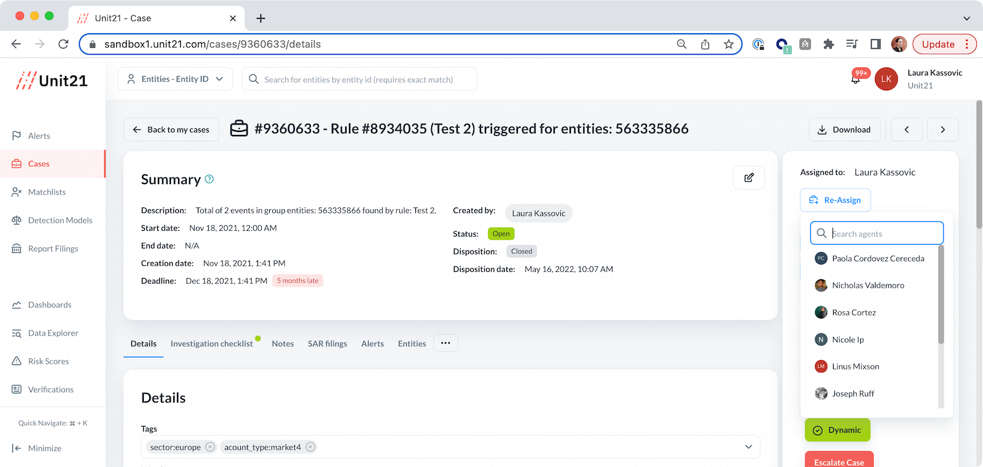This screenshot has width=983, height=467.
Task: Switch to Investigation checklist tab
Action: 211,344
